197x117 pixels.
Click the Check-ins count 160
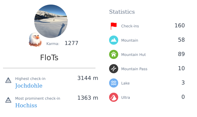tap(180, 26)
